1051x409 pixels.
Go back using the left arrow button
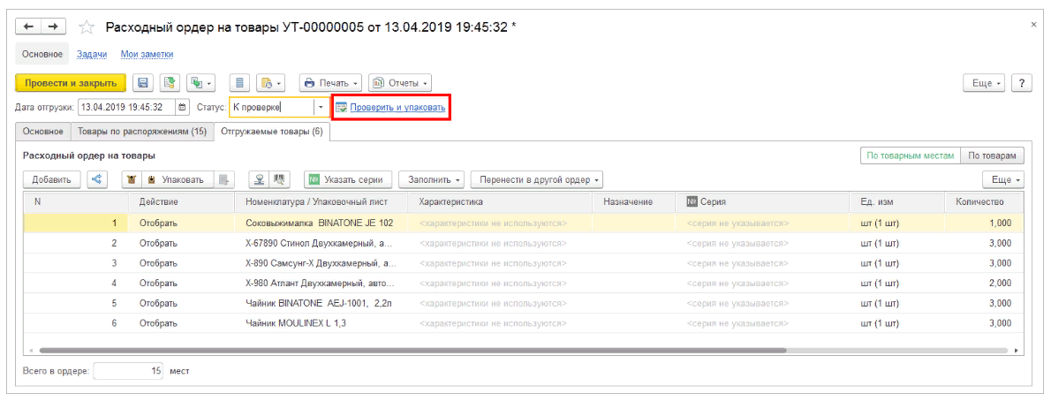pyautogui.click(x=28, y=27)
